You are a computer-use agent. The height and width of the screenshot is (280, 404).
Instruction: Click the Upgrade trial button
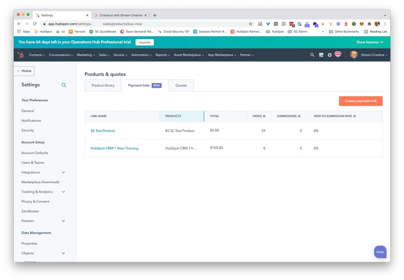tap(144, 42)
